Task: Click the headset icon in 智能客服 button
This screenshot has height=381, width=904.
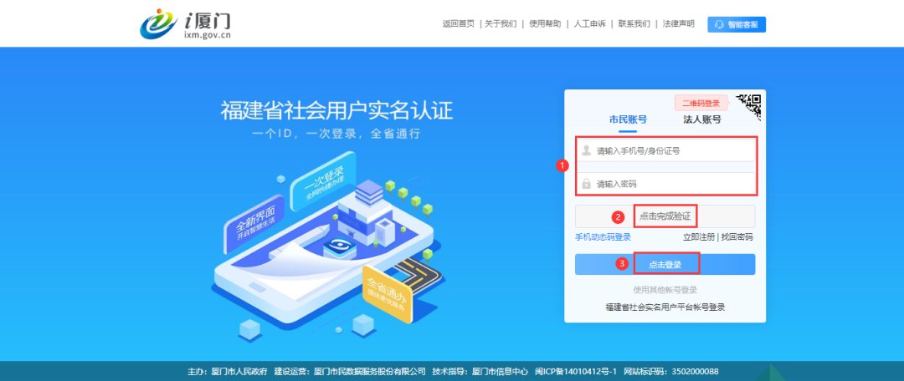Action: coord(719,24)
